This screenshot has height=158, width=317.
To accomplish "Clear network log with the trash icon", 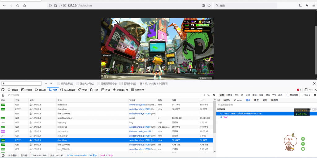I will 3,95.
